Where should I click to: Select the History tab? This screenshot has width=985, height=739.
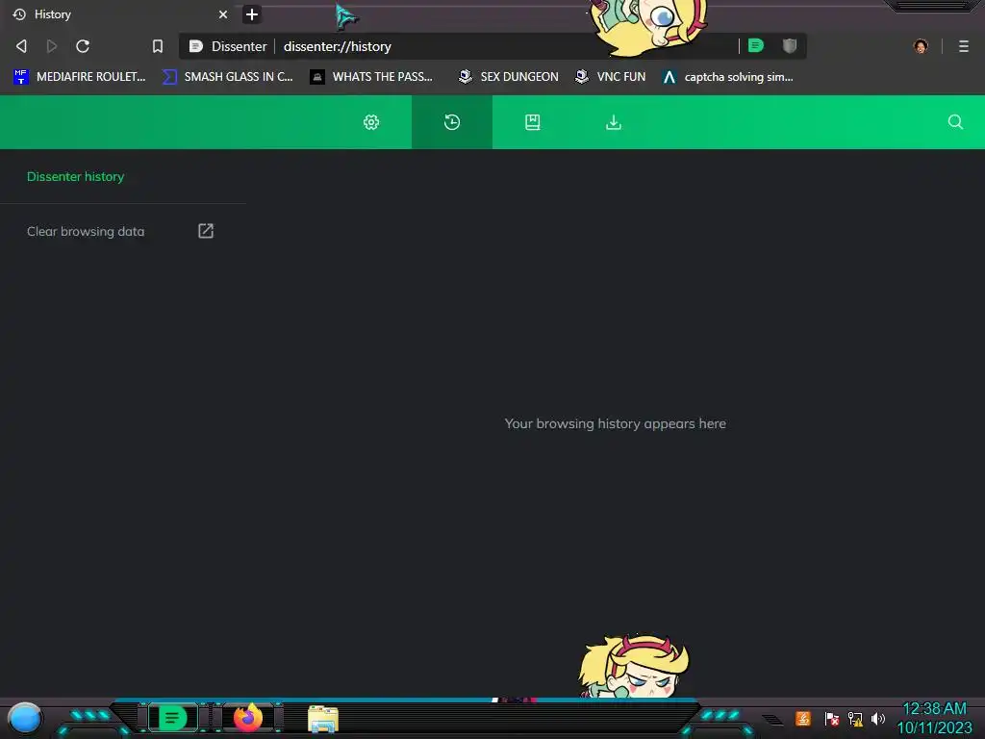tap(119, 13)
